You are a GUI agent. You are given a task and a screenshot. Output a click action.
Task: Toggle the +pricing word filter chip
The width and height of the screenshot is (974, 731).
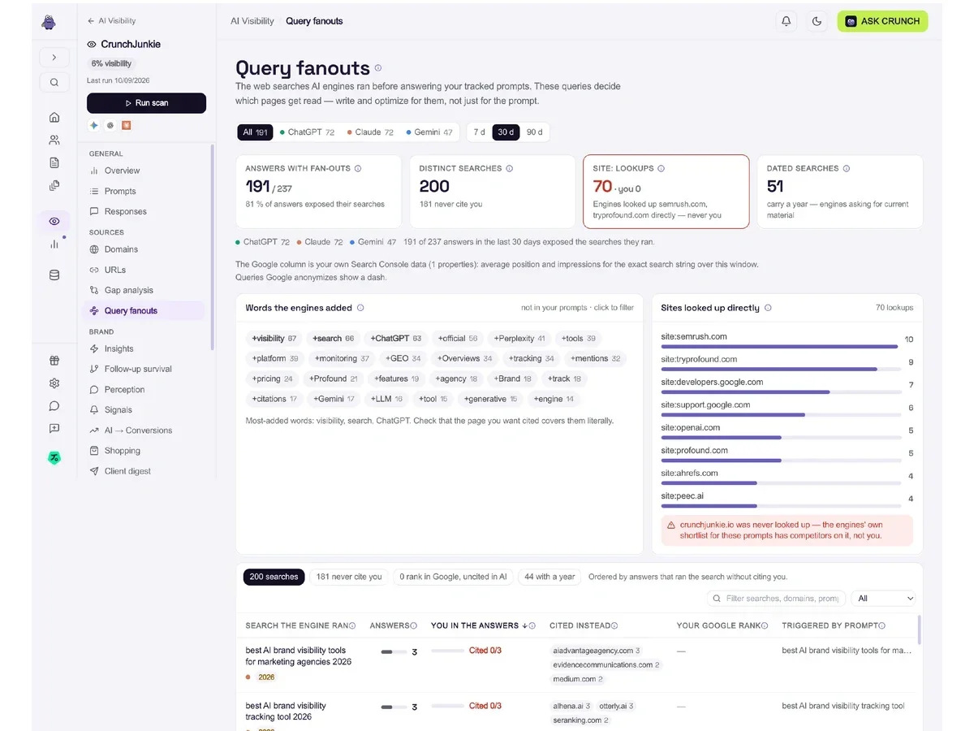coord(273,378)
